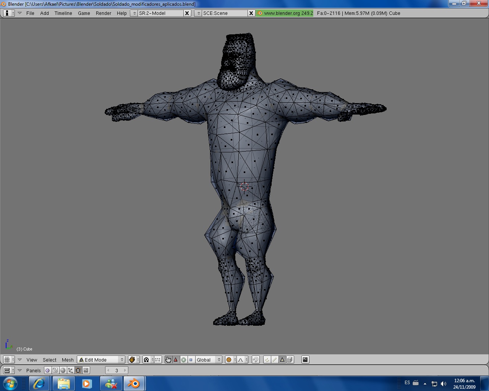This screenshot has width=489, height=391.
Task: Edit the SR:2-Model screen name field
Action: pos(160,13)
